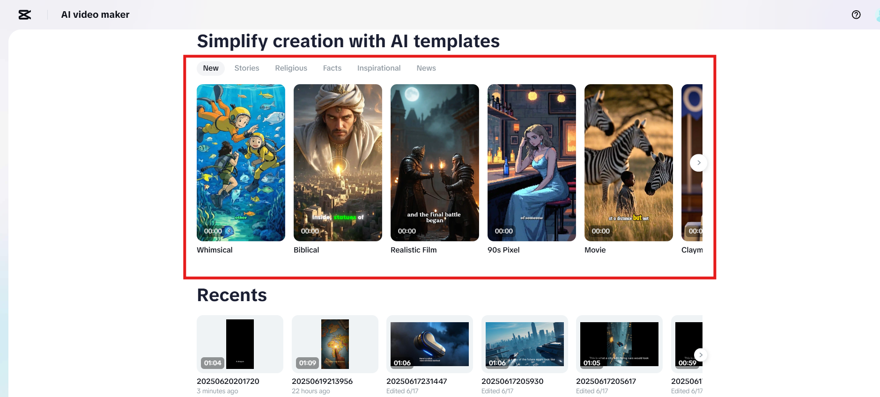Viewport: 880px width, 397px height.
Task: Click the Biblical template label
Action: tap(306, 250)
